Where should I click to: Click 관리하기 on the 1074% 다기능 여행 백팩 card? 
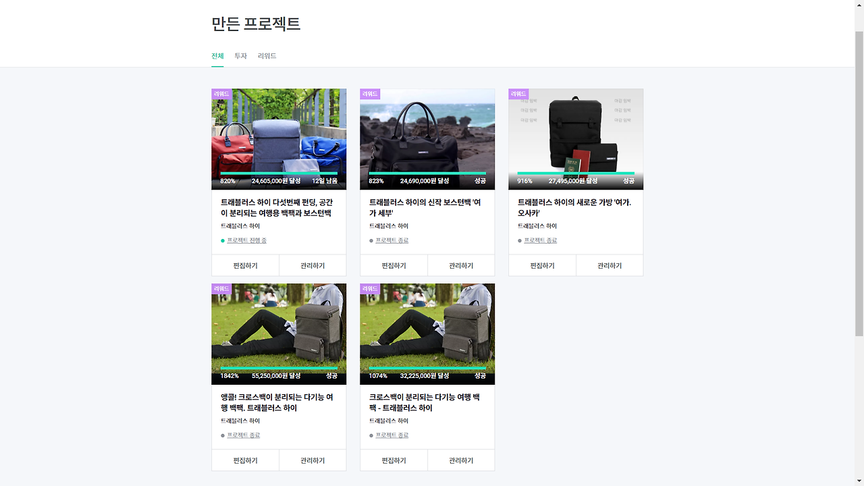pos(461,460)
